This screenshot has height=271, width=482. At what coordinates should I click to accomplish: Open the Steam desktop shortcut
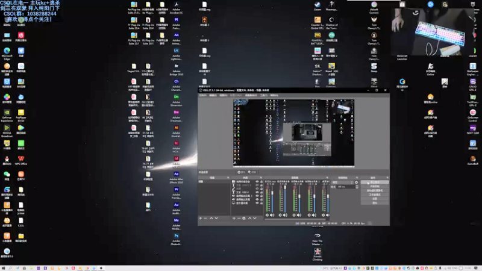click(x=318, y=5)
